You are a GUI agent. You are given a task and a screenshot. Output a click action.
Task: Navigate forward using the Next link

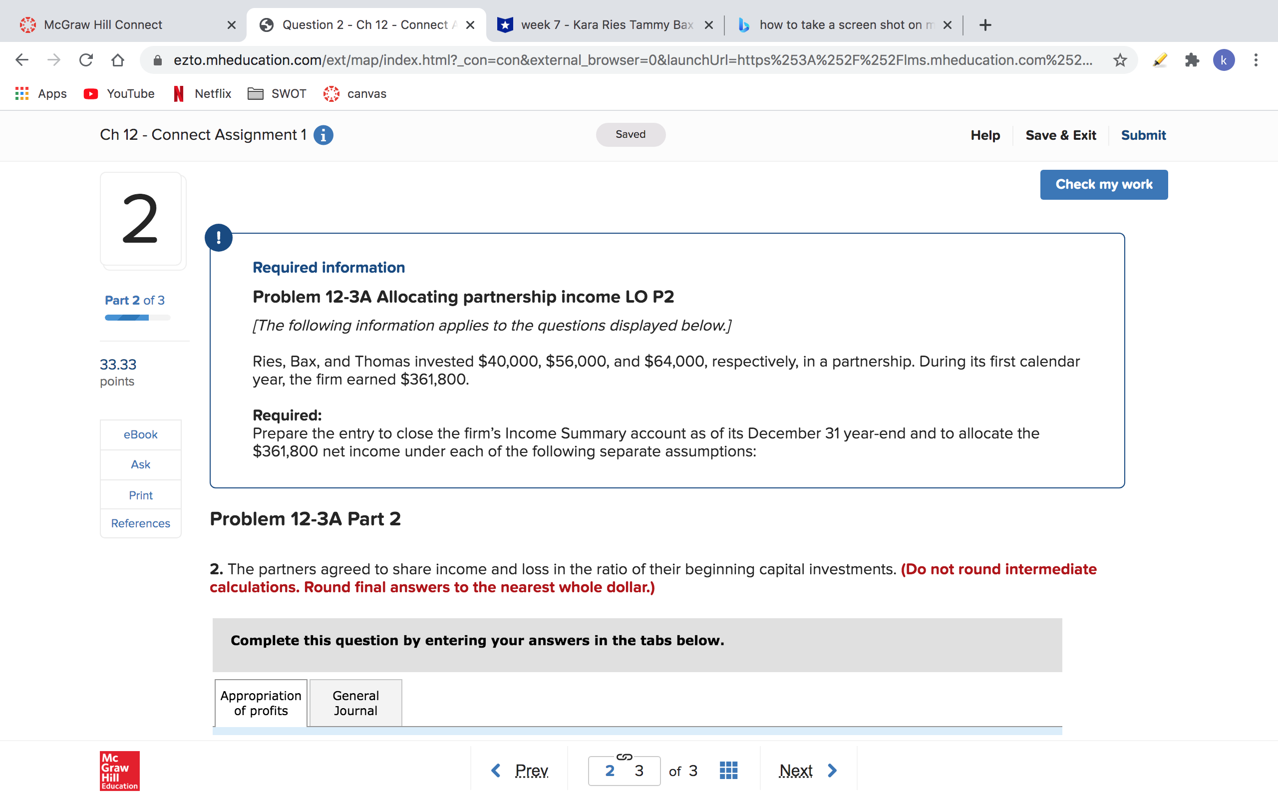tap(796, 770)
